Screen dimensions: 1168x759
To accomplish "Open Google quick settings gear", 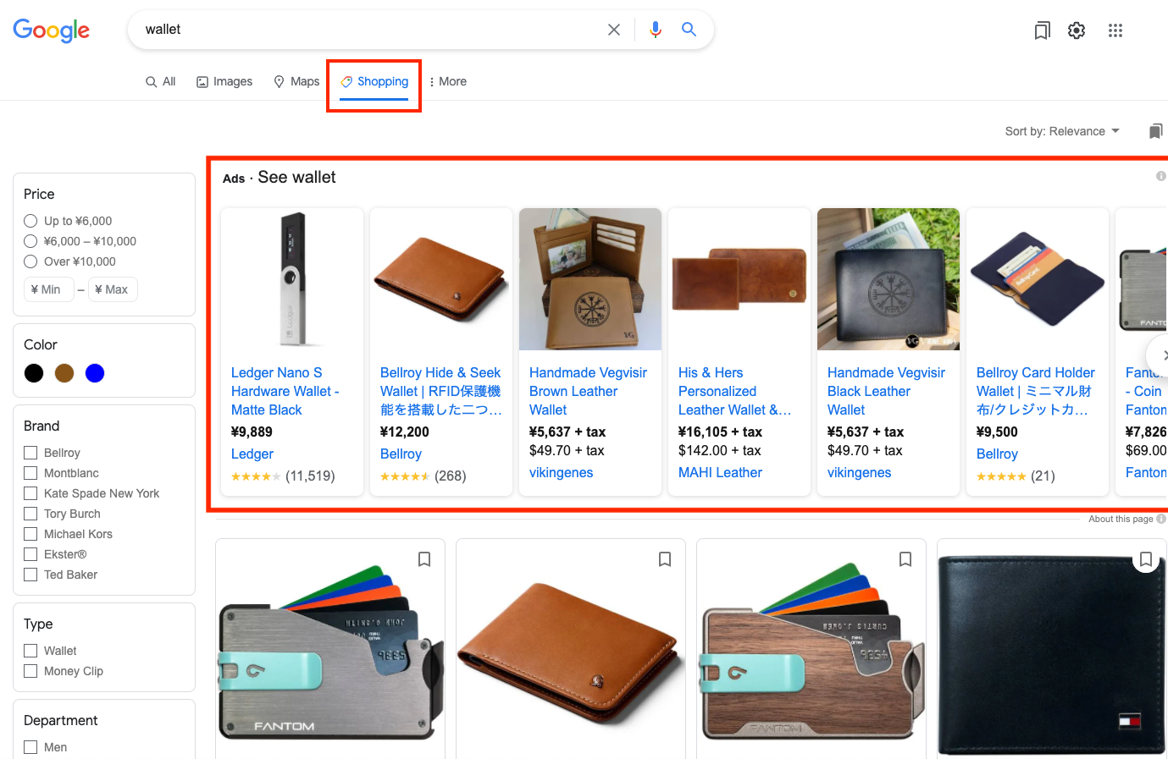I will coord(1077,30).
